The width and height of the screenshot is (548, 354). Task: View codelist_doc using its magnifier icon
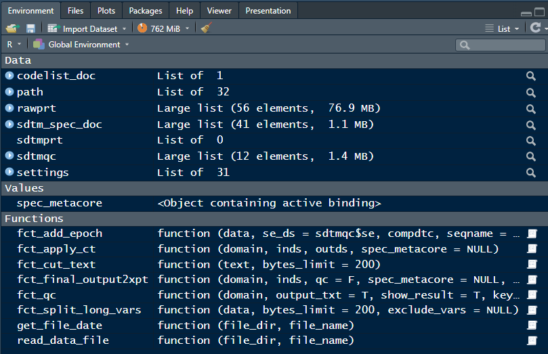(x=531, y=76)
